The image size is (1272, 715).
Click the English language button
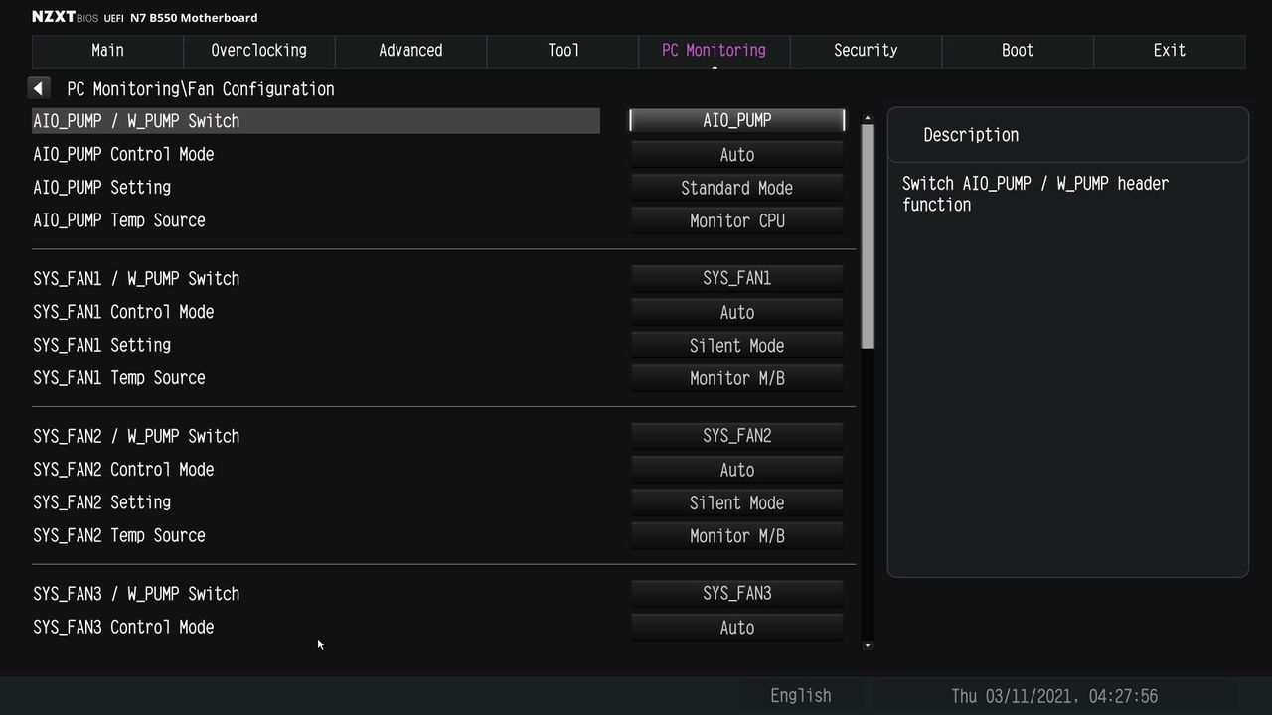pos(801,696)
